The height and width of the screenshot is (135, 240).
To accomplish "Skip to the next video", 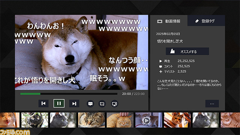I will (74, 103).
